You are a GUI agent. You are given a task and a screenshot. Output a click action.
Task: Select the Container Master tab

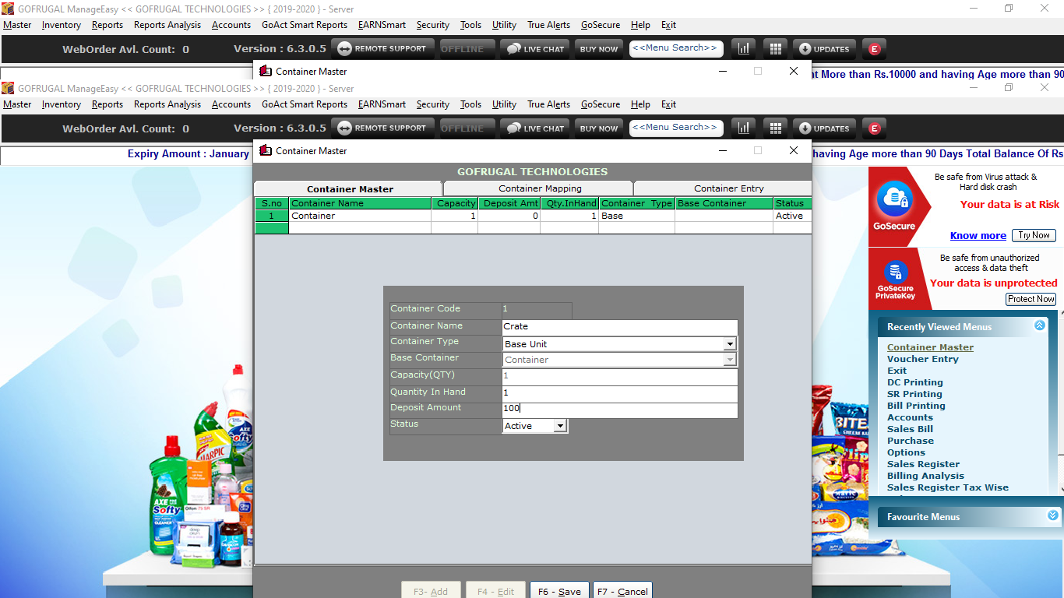click(350, 189)
